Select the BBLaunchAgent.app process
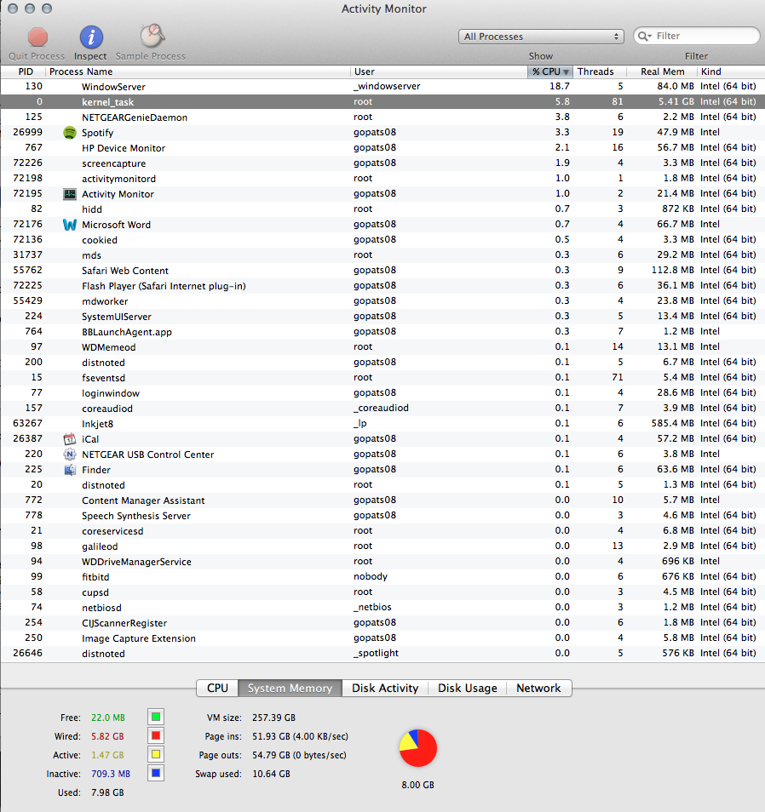The image size is (765, 812). coord(382,331)
